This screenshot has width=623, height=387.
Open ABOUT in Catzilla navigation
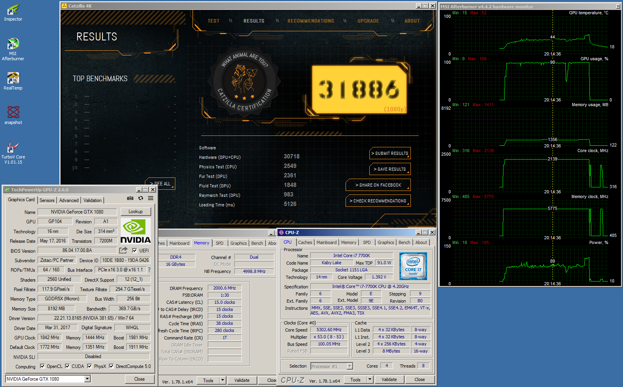tap(412, 21)
